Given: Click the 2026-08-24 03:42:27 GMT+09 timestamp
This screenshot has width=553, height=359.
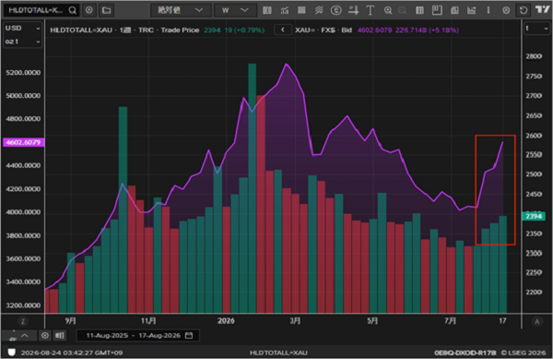Looking at the screenshot, I should pyautogui.click(x=72, y=353).
